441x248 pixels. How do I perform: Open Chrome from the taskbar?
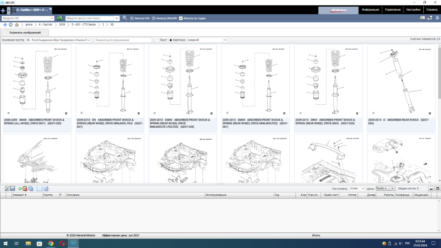click(51, 244)
